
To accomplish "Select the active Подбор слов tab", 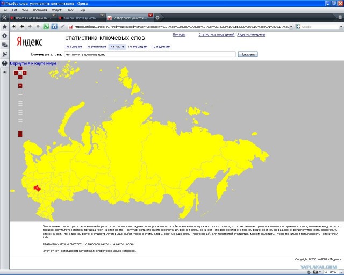I will [x=128, y=18].
